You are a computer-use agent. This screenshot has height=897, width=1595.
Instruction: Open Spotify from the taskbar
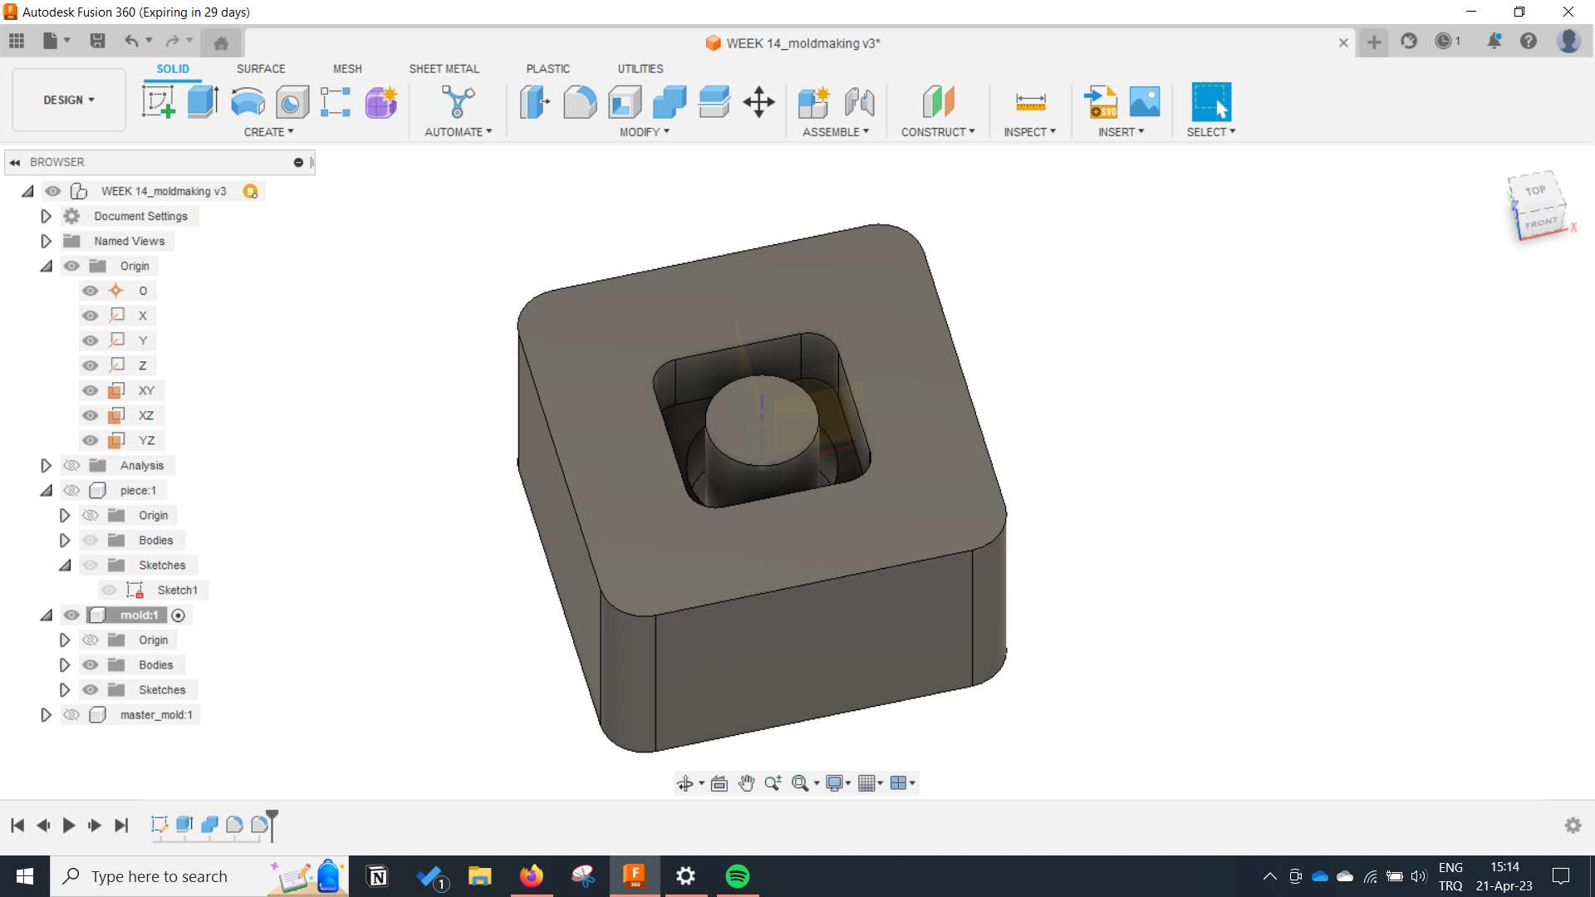(x=738, y=876)
